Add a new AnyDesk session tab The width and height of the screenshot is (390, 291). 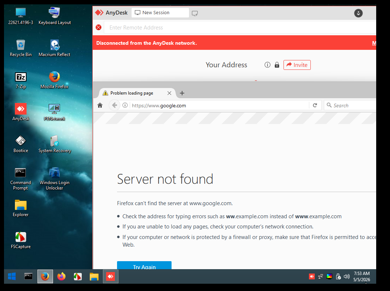195,13
